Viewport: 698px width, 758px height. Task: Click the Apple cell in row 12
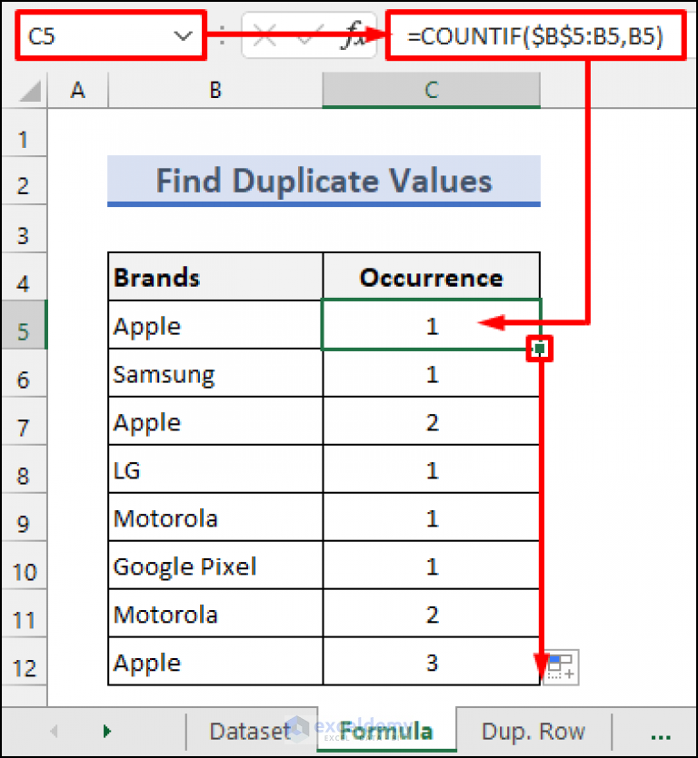click(215, 661)
